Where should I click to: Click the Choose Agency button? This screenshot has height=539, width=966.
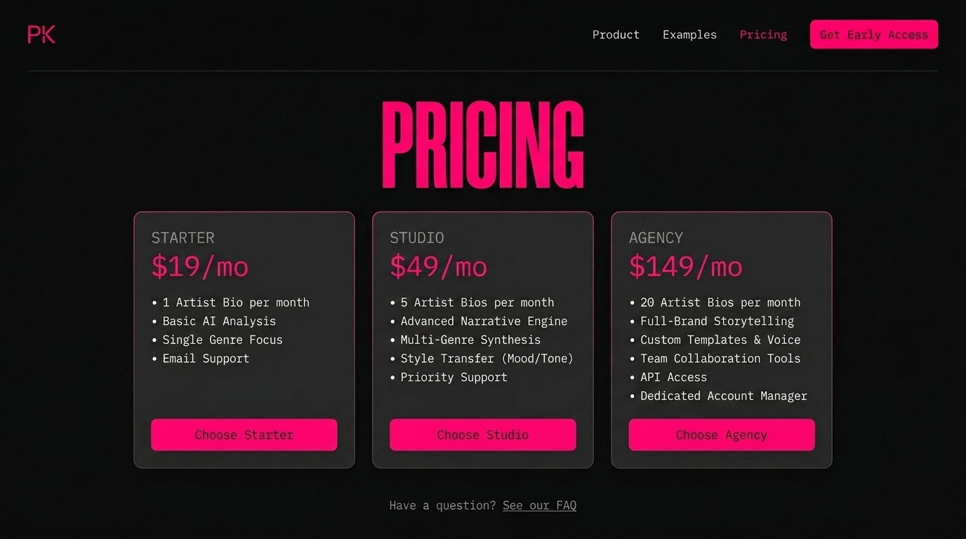click(x=721, y=434)
